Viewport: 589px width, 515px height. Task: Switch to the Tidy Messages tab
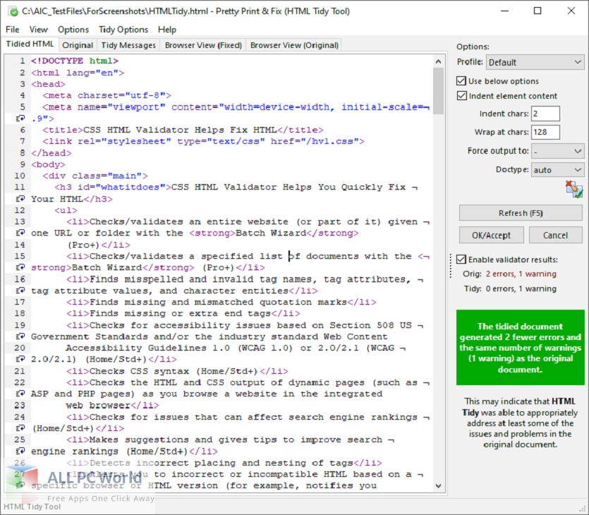click(130, 44)
